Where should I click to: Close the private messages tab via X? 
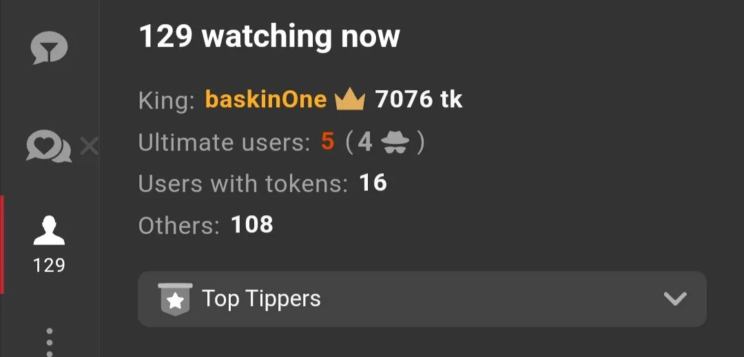click(89, 147)
